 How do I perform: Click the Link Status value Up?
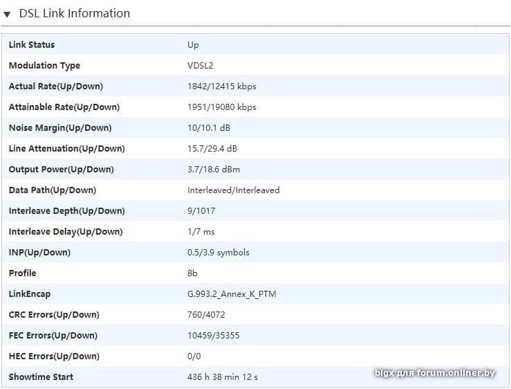click(x=193, y=45)
